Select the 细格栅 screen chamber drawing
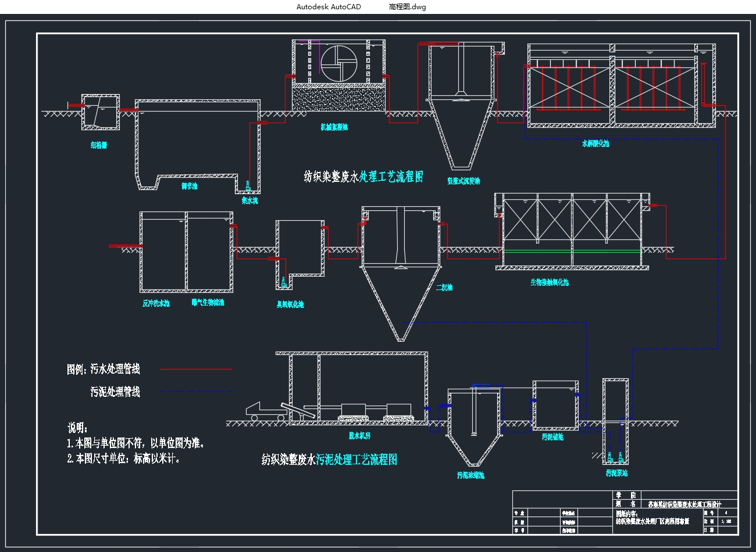 coord(100,112)
